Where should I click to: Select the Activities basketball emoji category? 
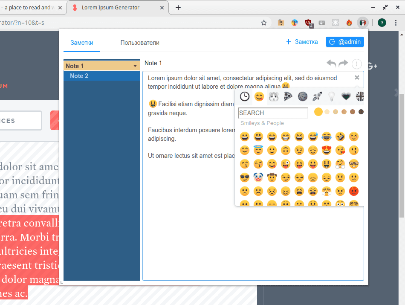click(302, 96)
